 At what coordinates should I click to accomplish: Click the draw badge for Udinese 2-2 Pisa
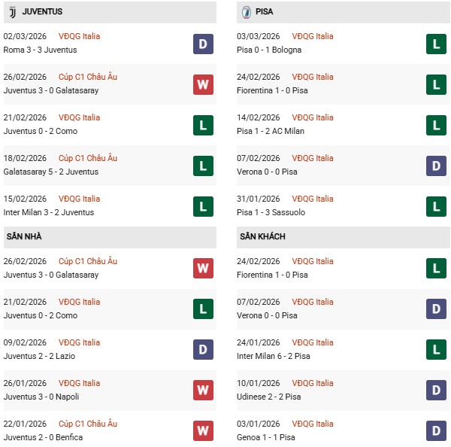(437, 391)
